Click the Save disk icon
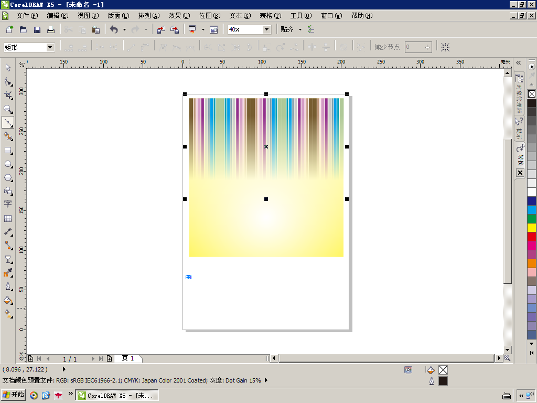Viewport: 537px width, 403px height. pyautogui.click(x=37, y=30)
